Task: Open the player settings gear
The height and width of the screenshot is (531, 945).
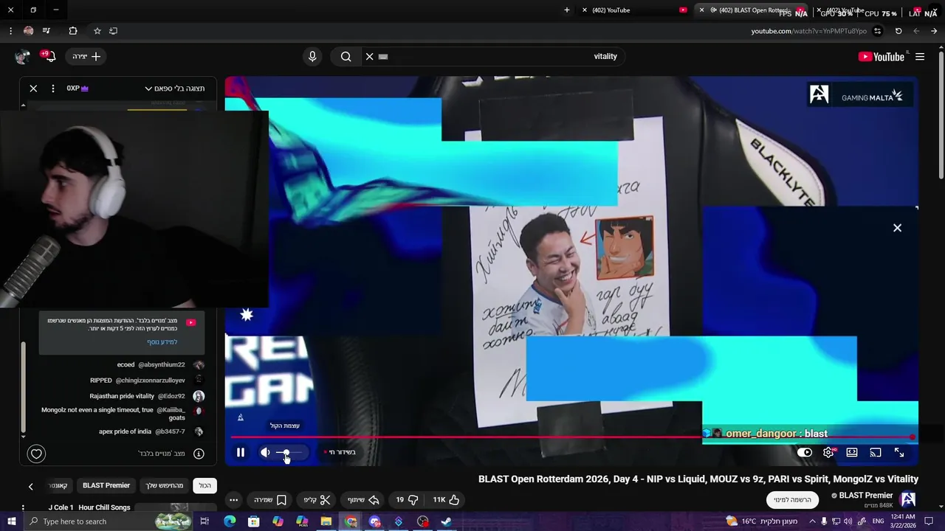Action: click(828, 452)
